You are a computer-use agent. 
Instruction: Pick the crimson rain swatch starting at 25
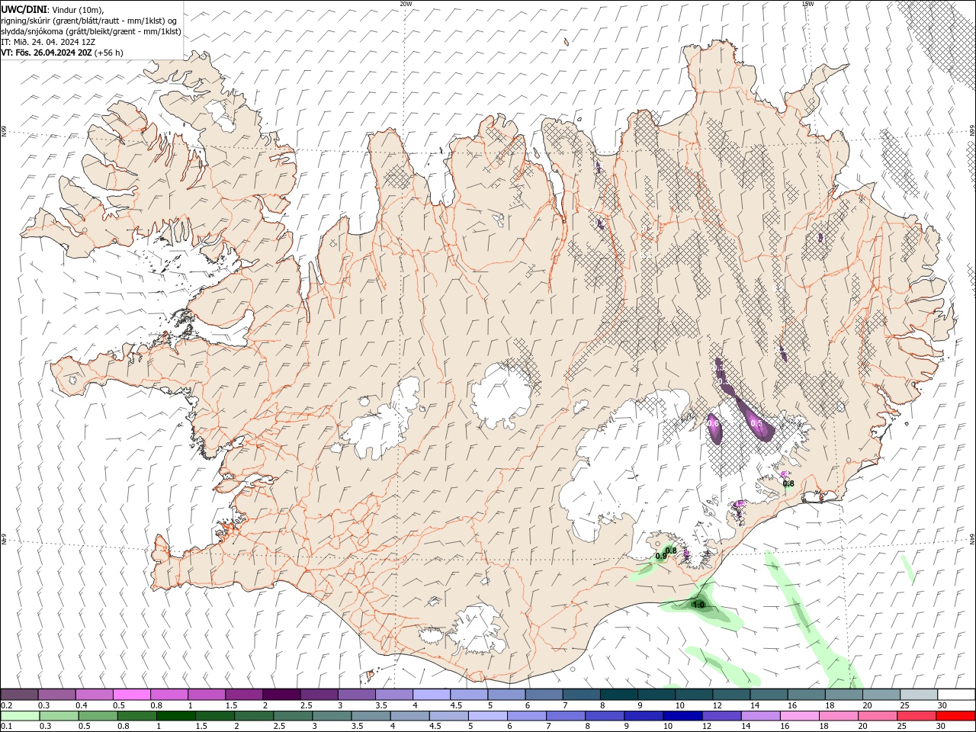916,715
